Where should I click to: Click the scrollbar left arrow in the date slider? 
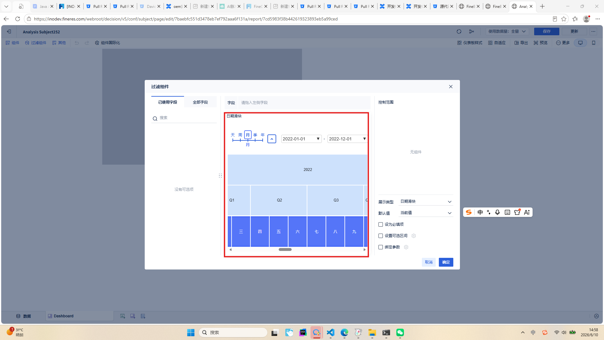pos(231,250)
